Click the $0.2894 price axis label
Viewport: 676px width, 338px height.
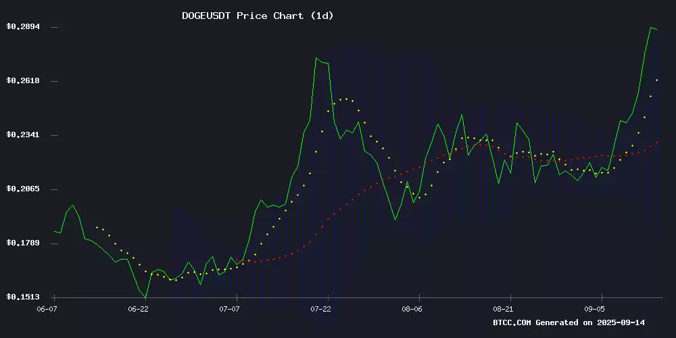pyautogui.click(x=23, y=27)
